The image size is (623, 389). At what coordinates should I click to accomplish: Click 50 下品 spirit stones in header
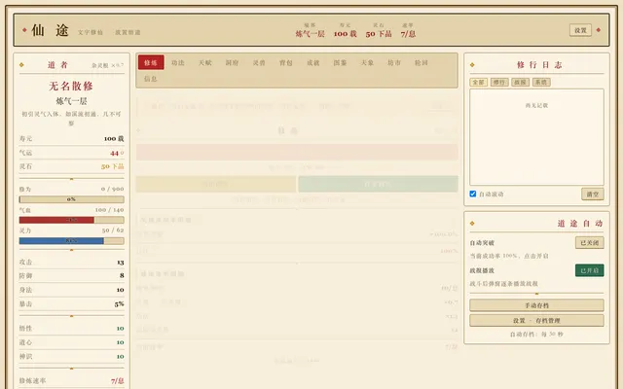point(379,34)
